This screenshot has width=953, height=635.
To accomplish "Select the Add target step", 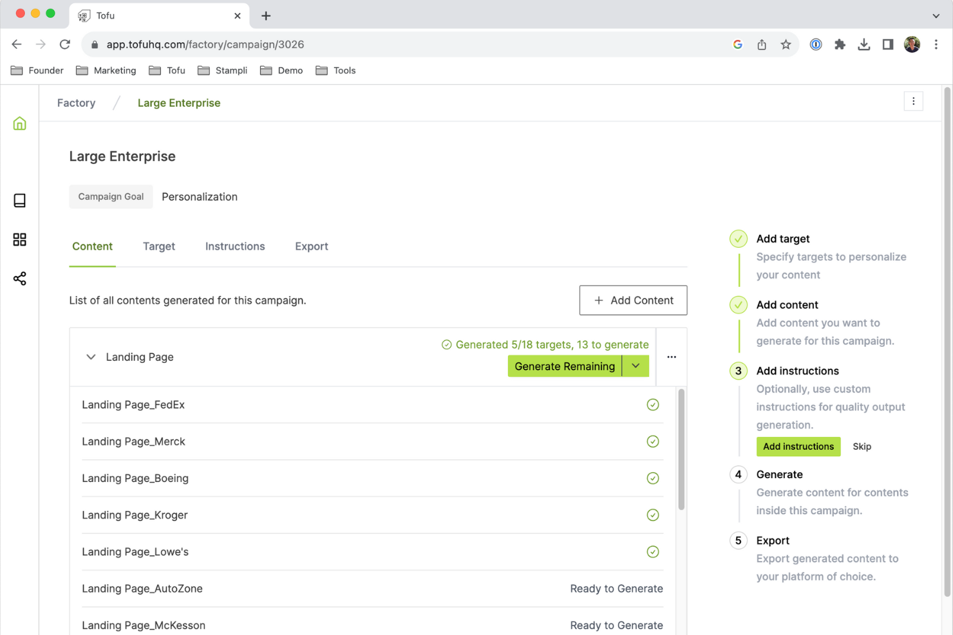I will 782,239.
